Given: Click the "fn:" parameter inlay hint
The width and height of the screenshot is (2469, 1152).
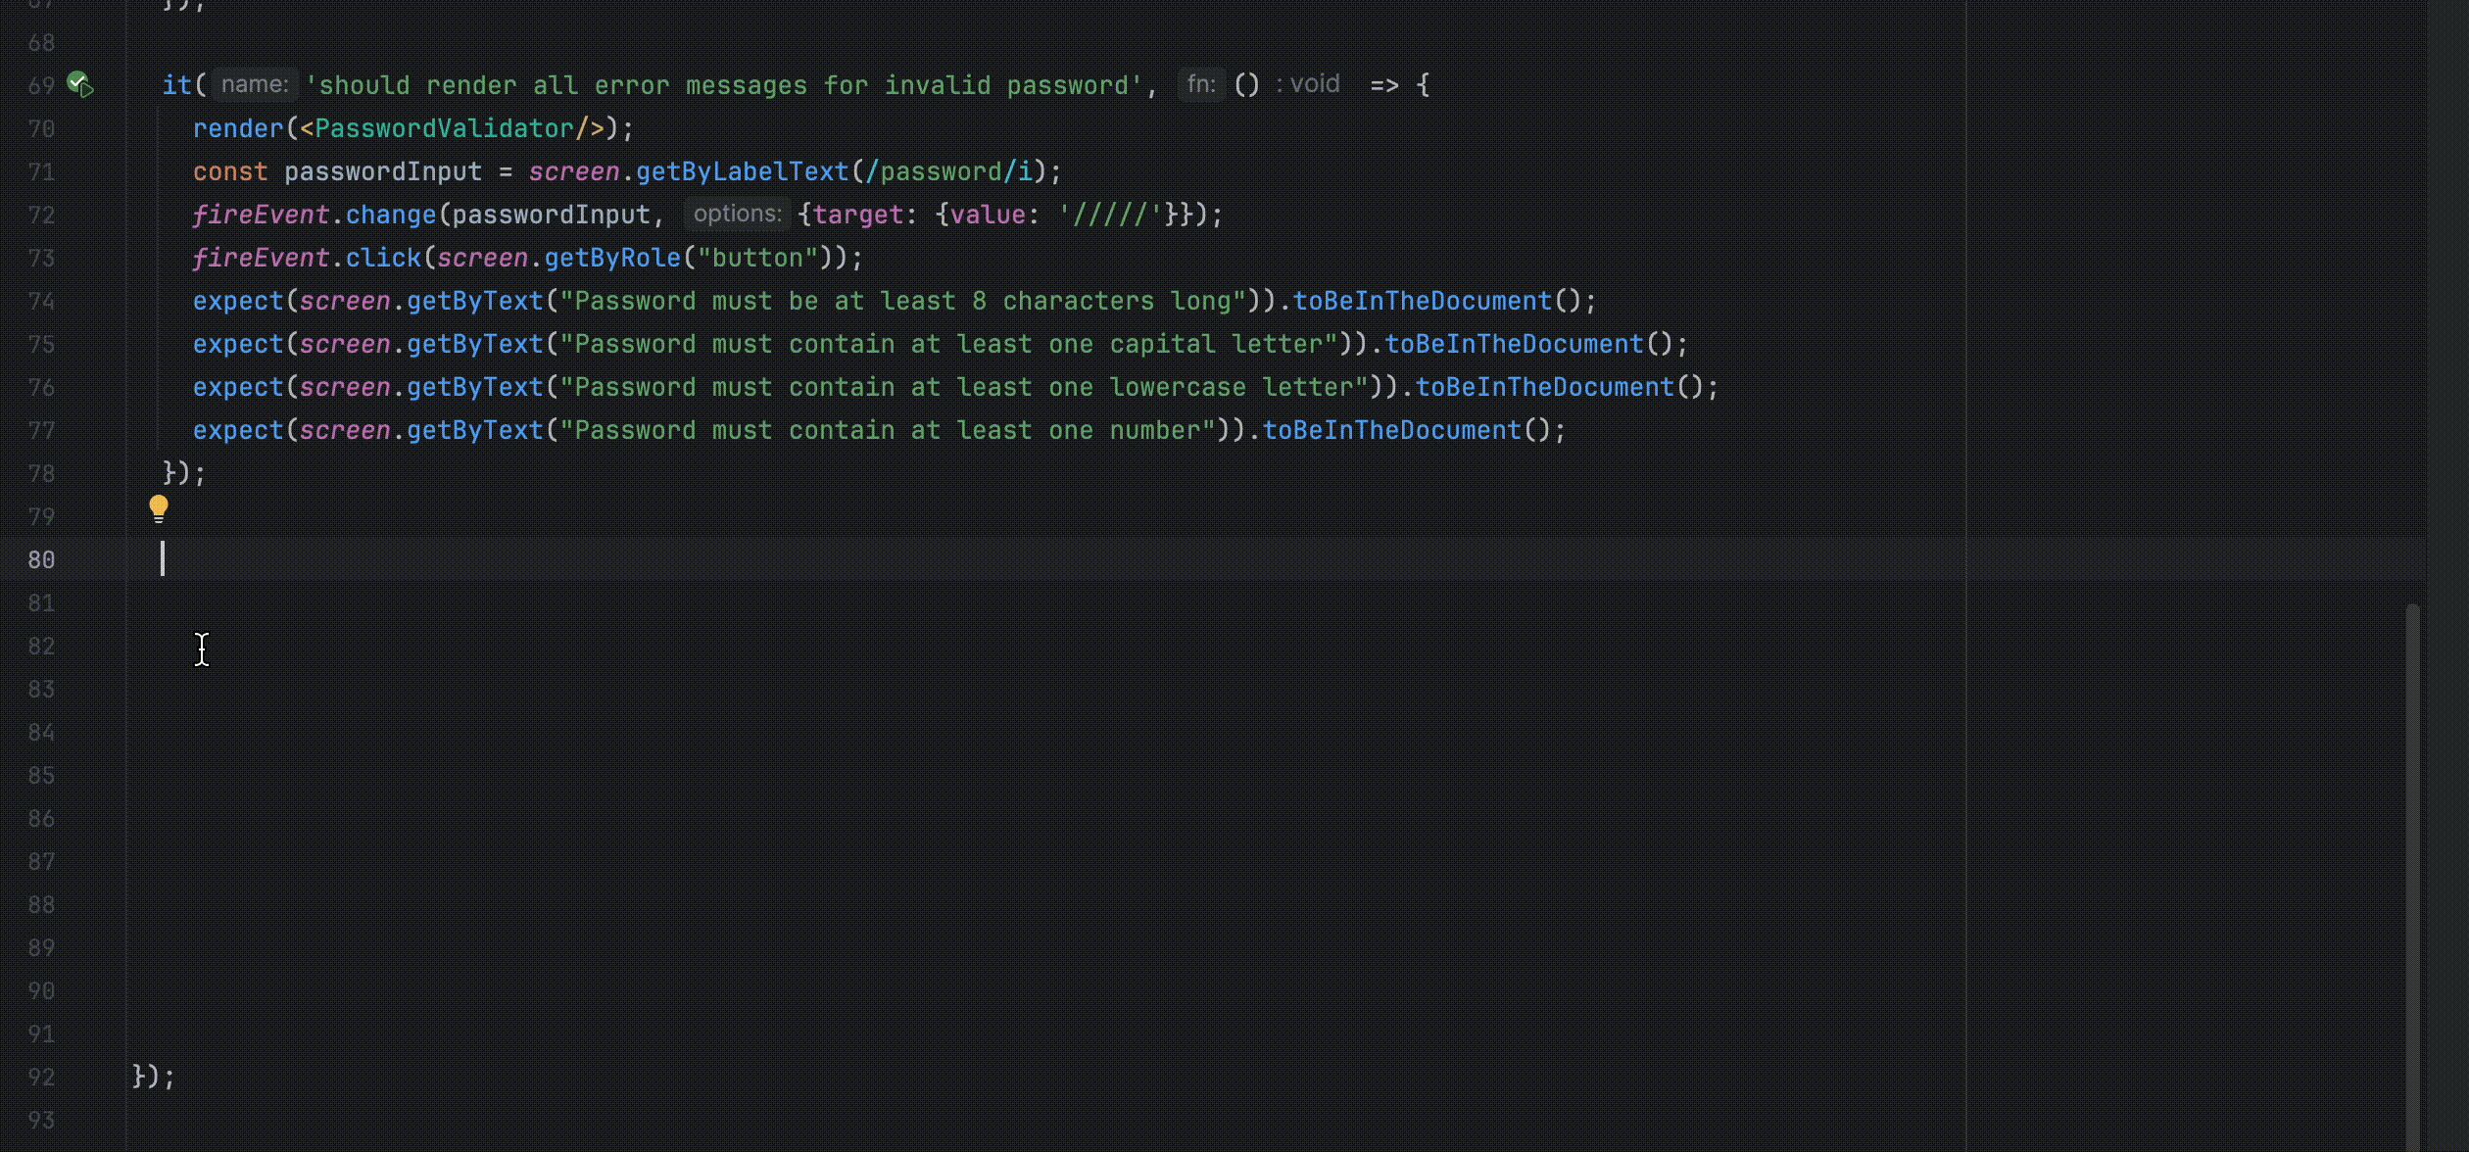Looking at the screenshot, I should coord(1199,84).
